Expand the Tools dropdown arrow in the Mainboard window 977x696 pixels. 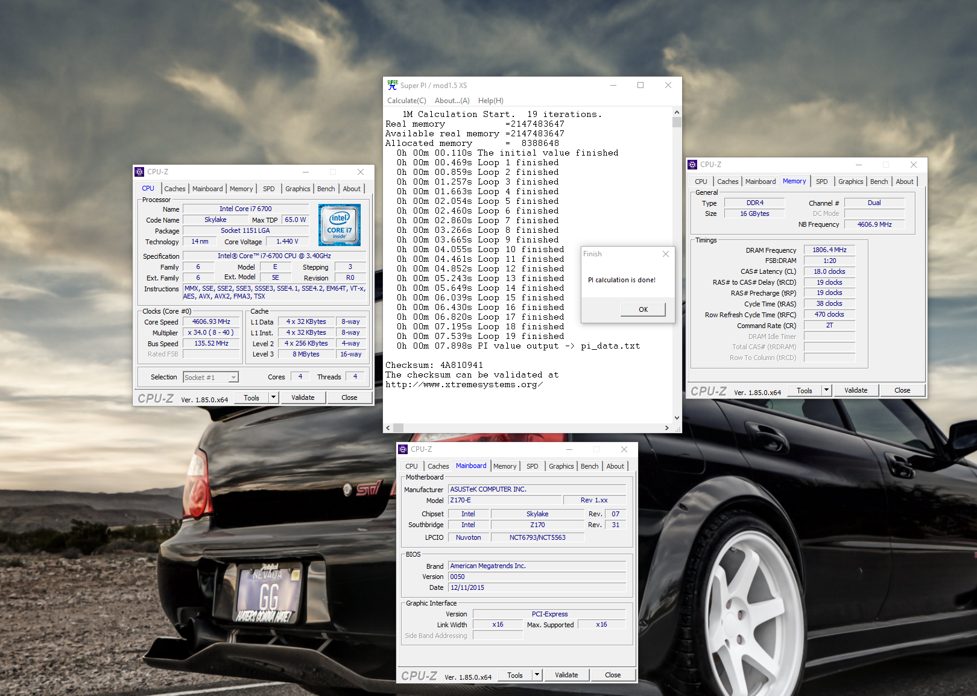pyautogui.click(x=537, y=675)
